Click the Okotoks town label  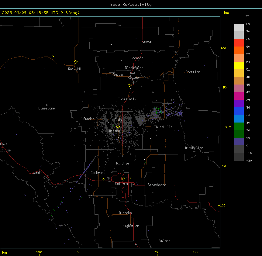[125, 213]
